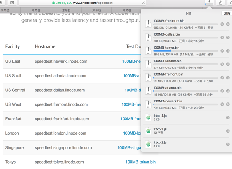This screenshot has width=232, height=169.
Task: Click the Singapore facility cell
Action: click(15, 148)
